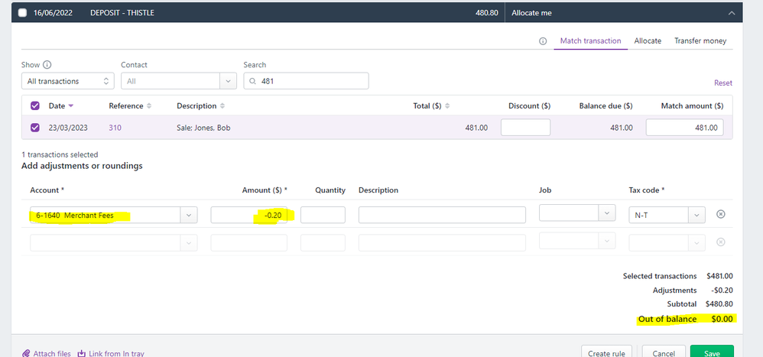The height and width of the screenshot is (357, 763).
Task: Click the Reset link
Action: (x=722, y=83)
